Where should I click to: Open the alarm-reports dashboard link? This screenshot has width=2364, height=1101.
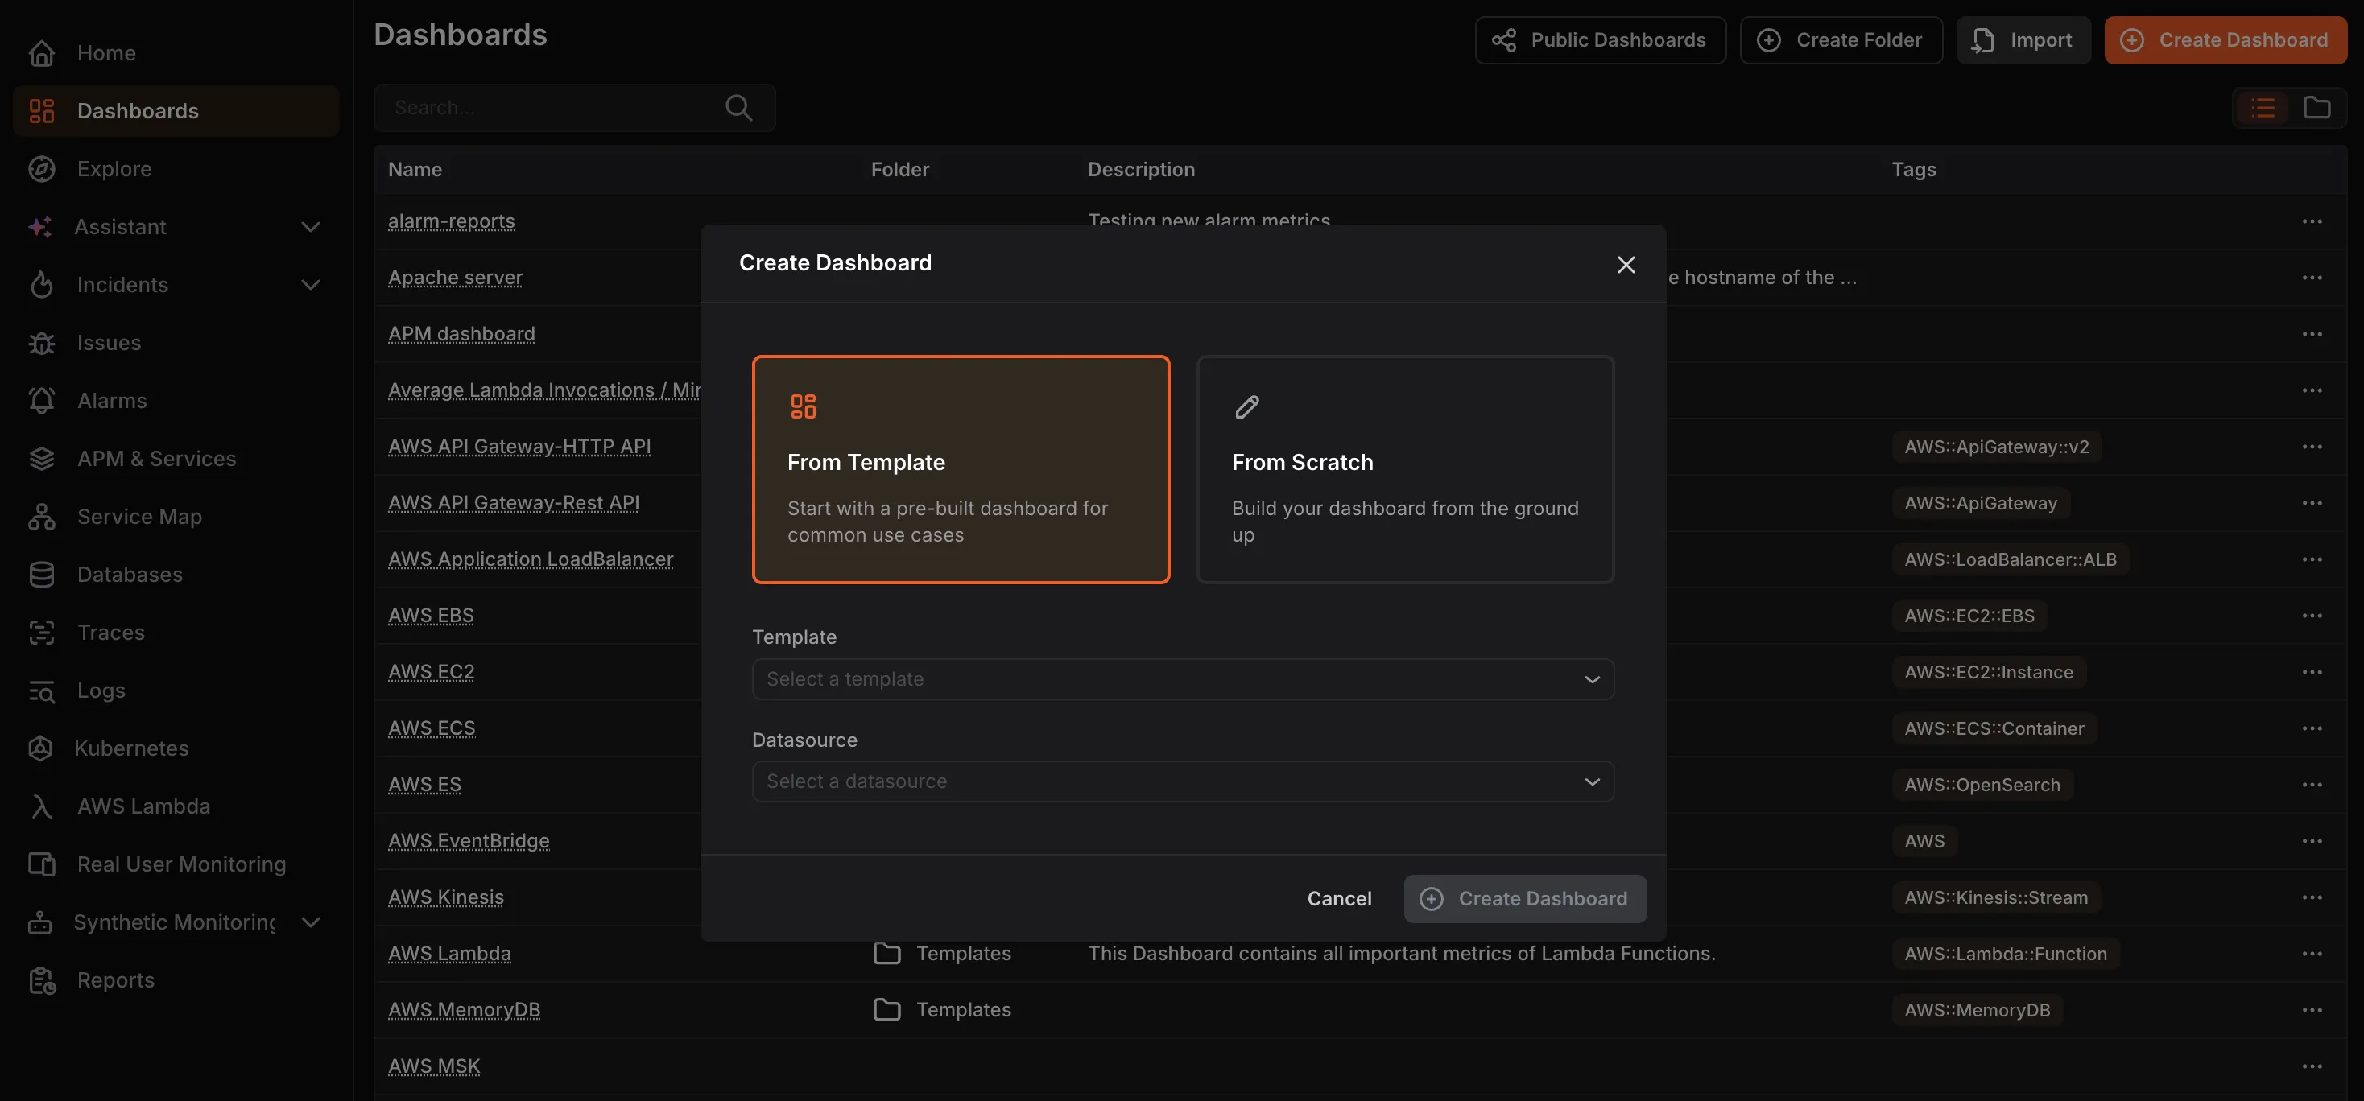(x=452, y=221)
